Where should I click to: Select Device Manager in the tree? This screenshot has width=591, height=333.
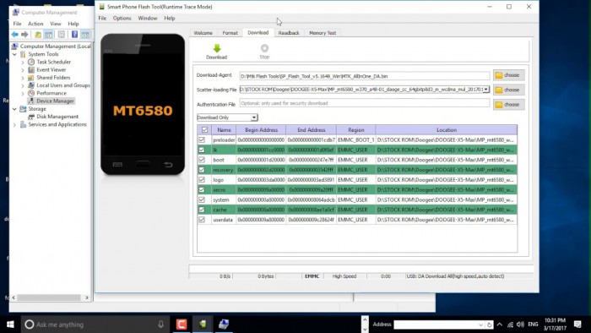55,101
